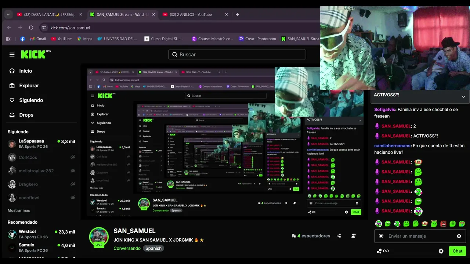Open the Facebook bookmark

point(22,39)
